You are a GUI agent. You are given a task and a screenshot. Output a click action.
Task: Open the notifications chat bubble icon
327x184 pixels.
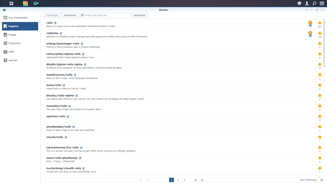[299, 3]
